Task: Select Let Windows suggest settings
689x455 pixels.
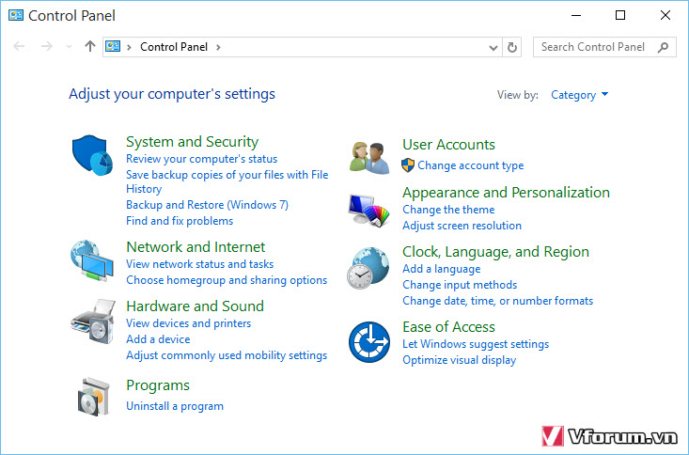Action: (x=476, y=344)
